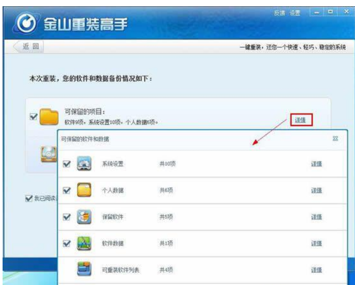Click the 返回 back button

pos(29,46)
